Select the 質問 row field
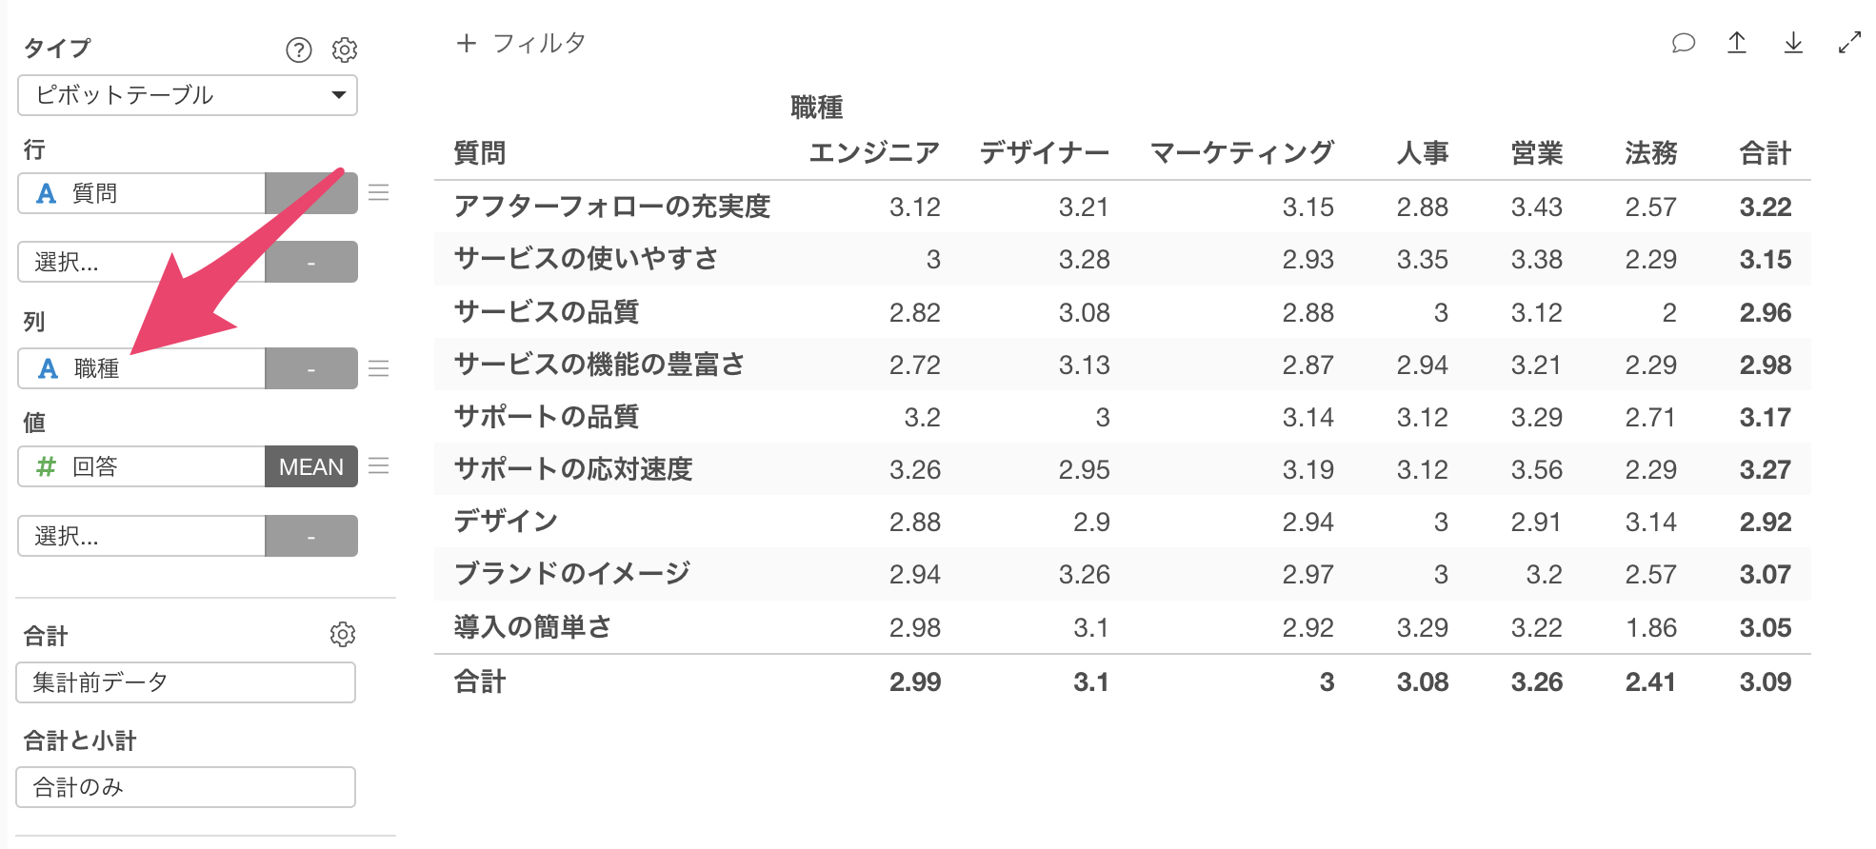The width and height of the screenshot is (1876, 849). pos(141,193)
